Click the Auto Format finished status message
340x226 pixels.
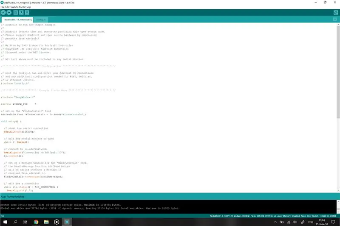pyautogui.click(x=13, y=197)
